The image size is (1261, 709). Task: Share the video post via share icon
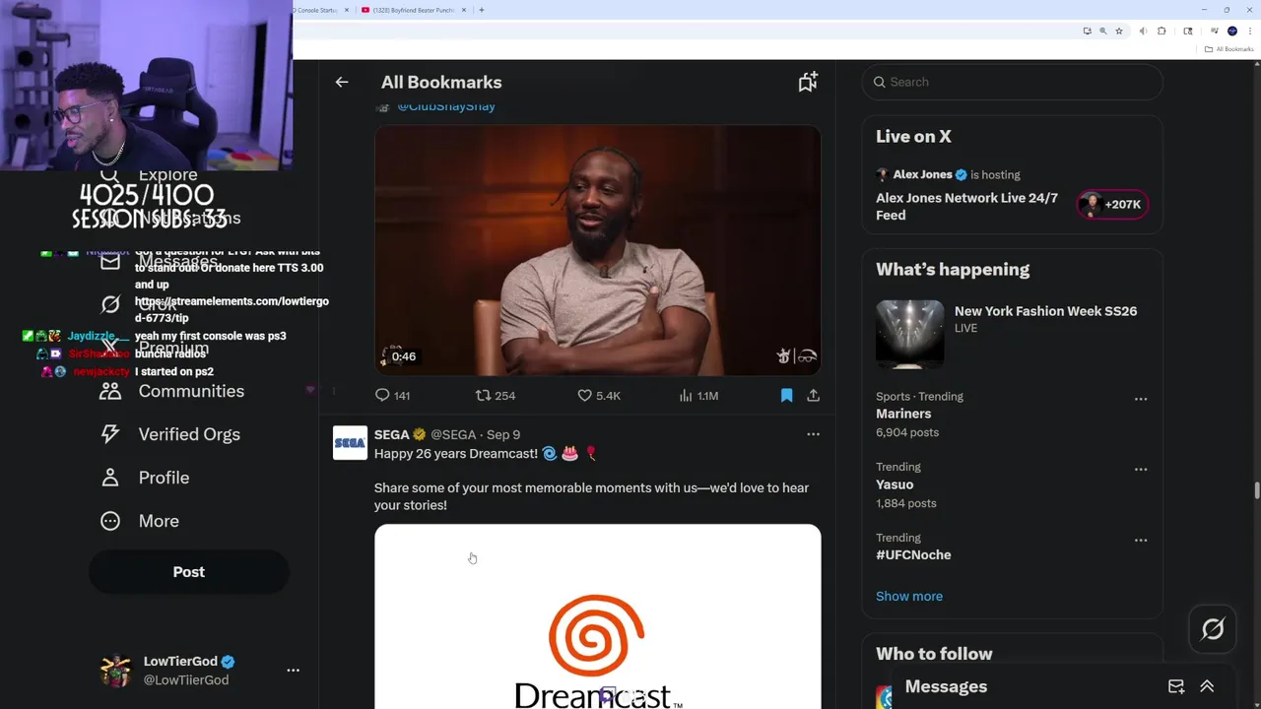pos(813,396)
